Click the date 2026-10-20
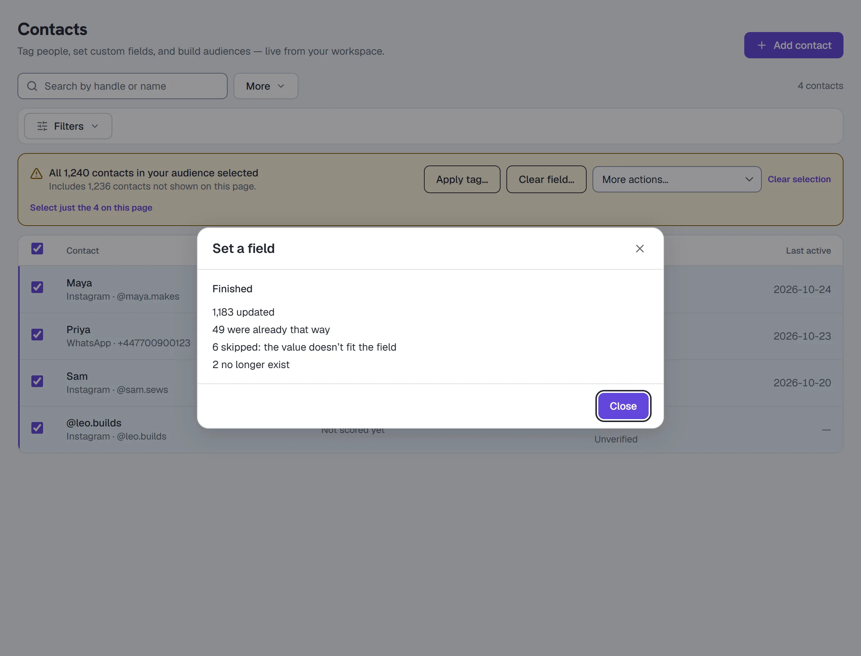 [802, 383]
